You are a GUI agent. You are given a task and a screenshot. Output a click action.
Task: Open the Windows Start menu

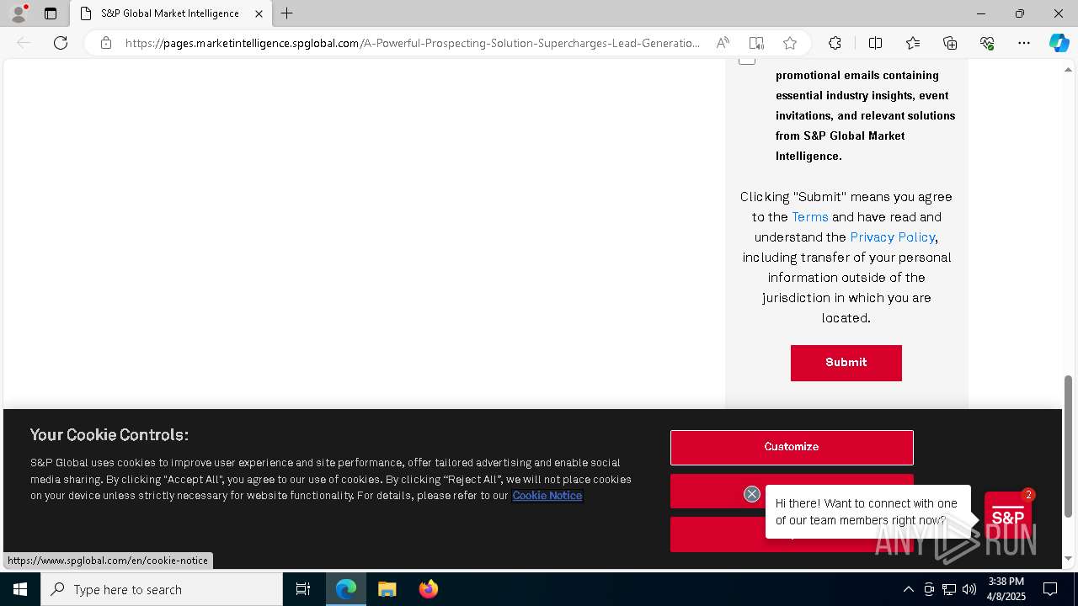(20, 589)
